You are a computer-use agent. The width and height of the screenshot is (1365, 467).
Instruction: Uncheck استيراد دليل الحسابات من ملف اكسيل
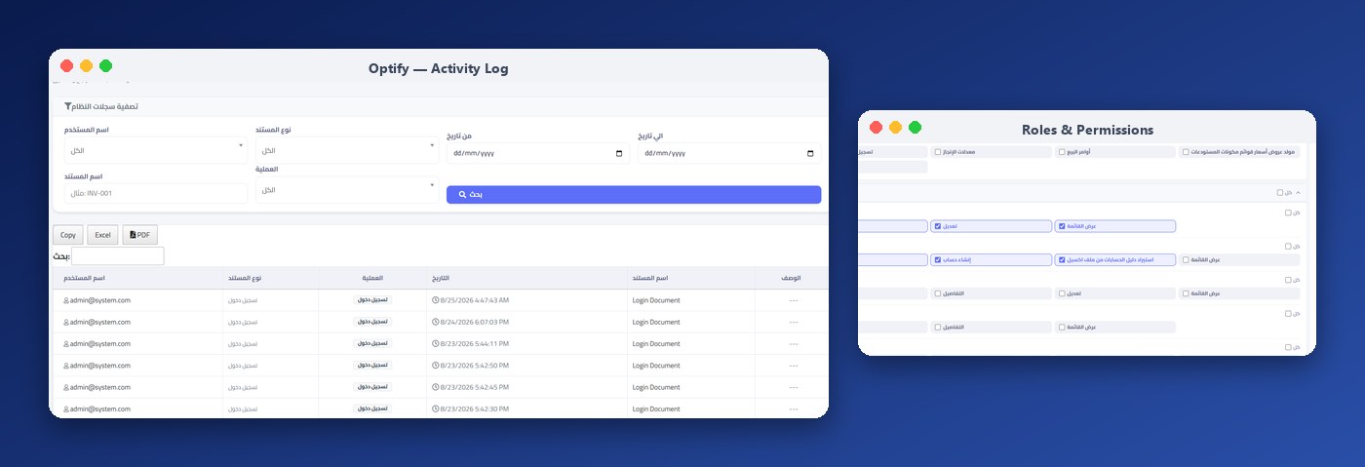1062,260
